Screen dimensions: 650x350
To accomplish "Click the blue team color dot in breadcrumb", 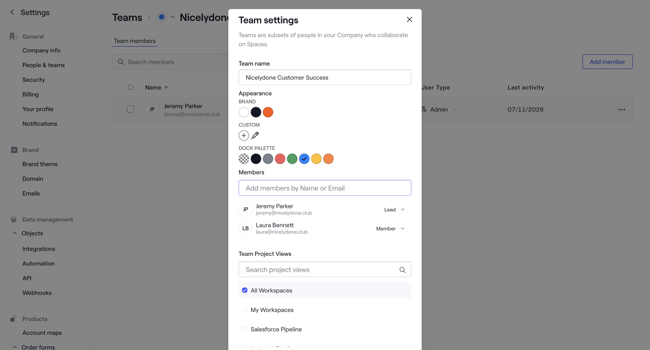I will [x=162, y=17].
